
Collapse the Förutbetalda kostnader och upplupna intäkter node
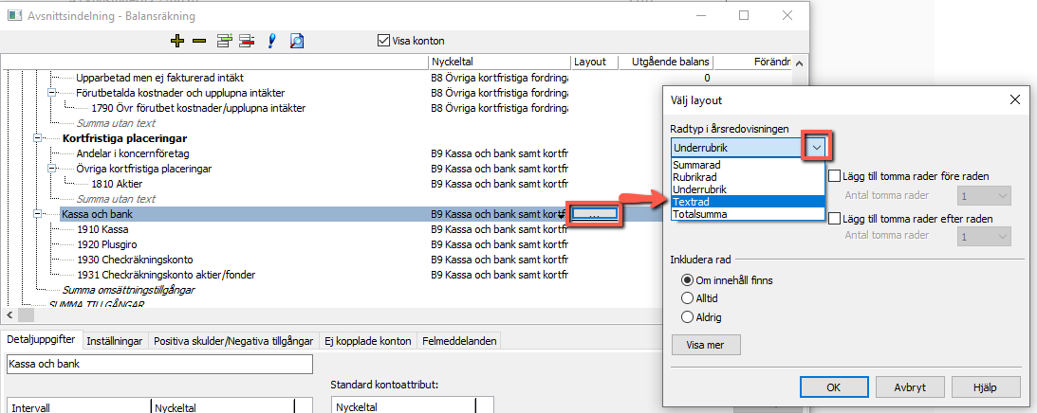tap(51, 93)
